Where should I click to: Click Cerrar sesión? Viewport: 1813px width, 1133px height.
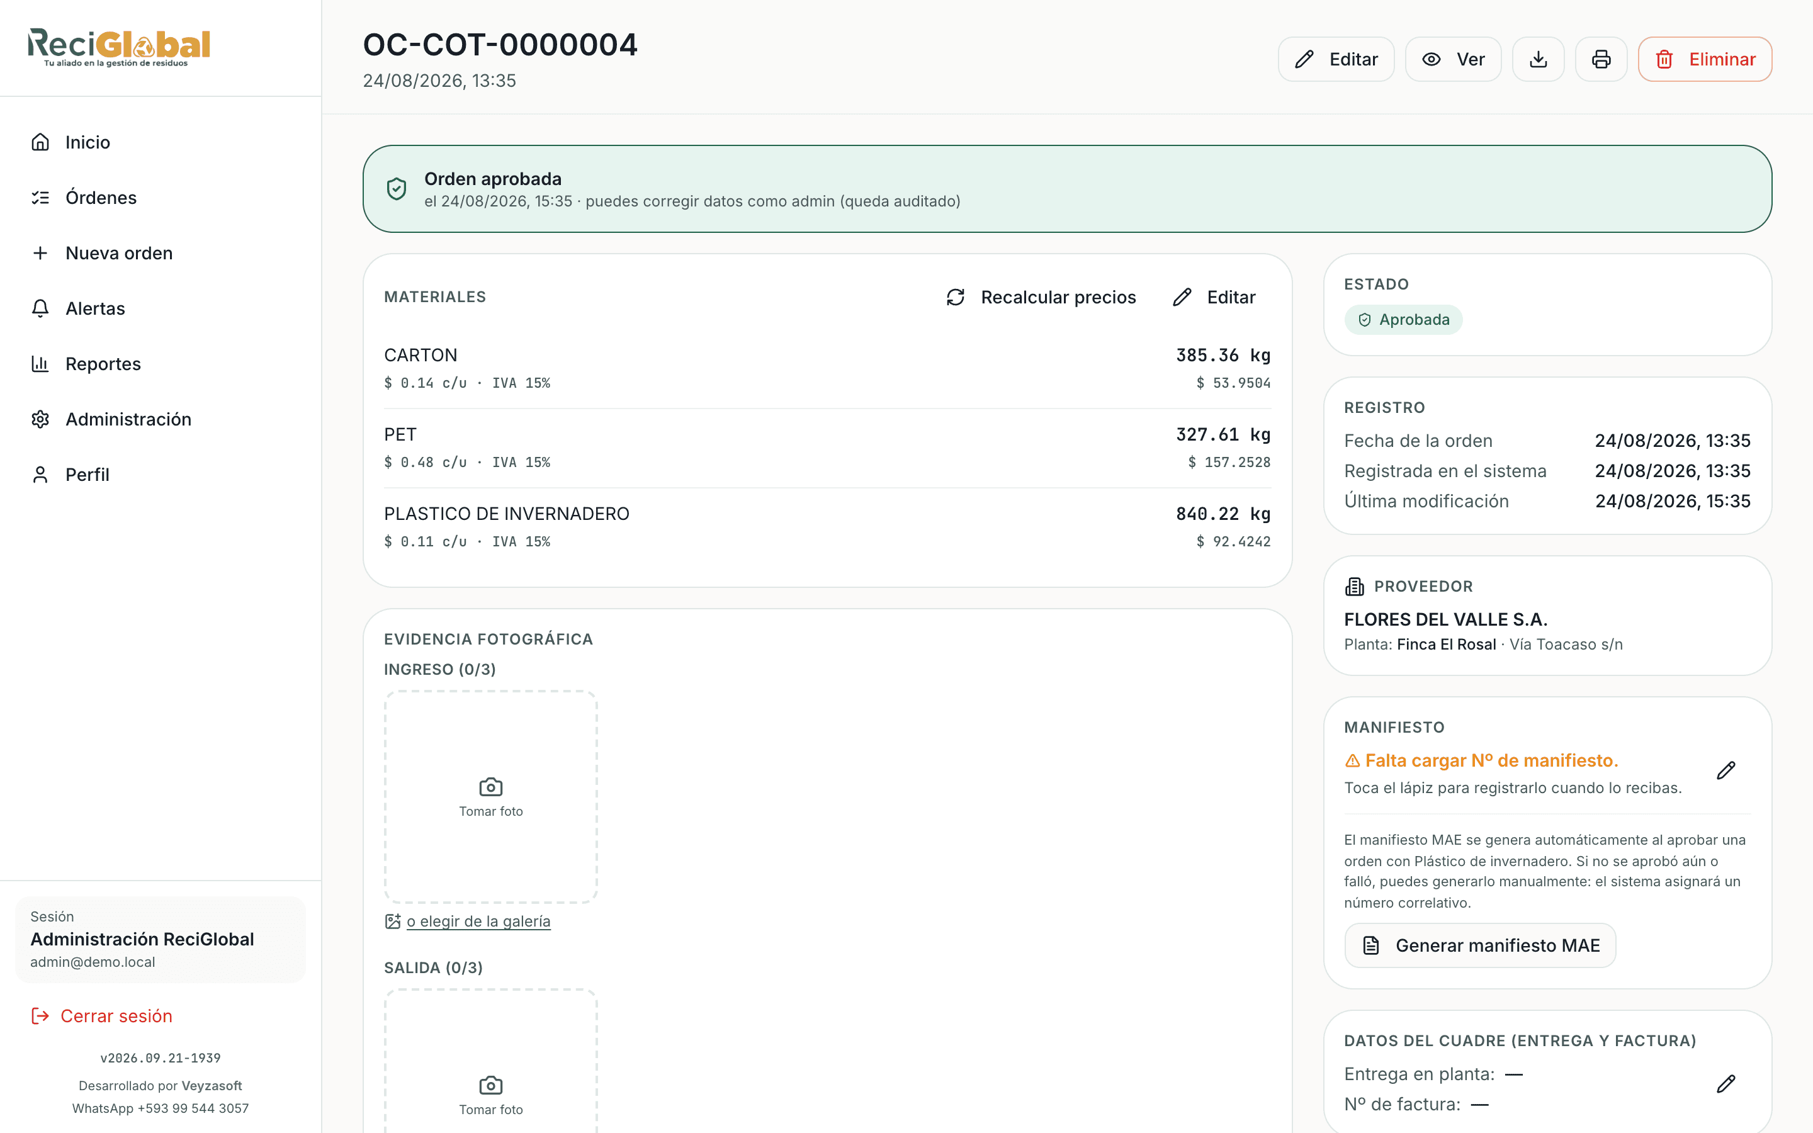[x=101, y=1016]
